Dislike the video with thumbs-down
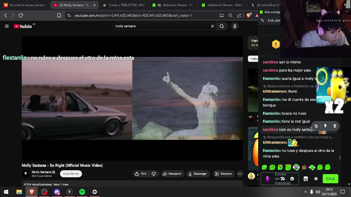Viewport: 351px width, 197px height. pos(154,174)
